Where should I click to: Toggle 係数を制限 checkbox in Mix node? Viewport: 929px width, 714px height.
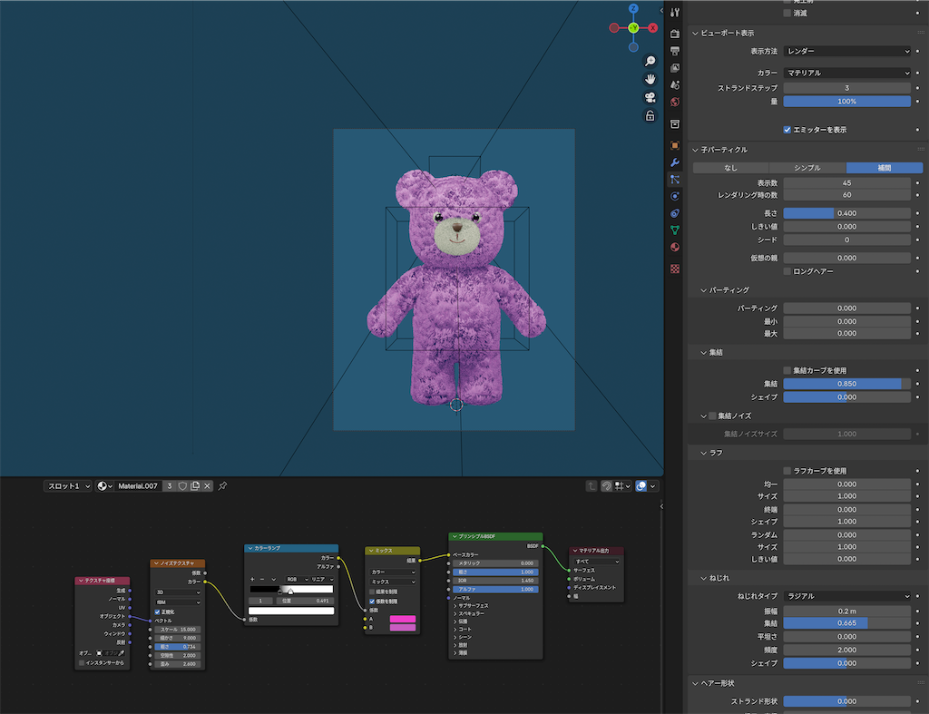pyautogui.click(x=372, y=602)
